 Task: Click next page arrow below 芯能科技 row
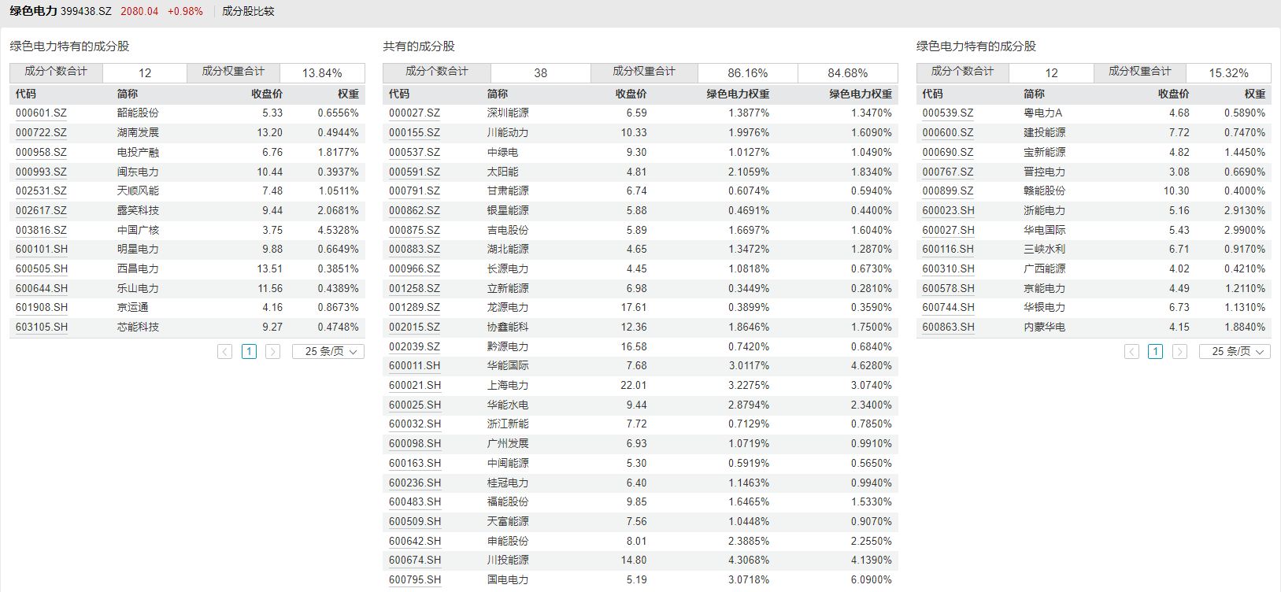tap(272, 352)
